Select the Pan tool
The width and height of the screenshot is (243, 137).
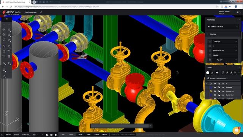(x=4, y=29)
